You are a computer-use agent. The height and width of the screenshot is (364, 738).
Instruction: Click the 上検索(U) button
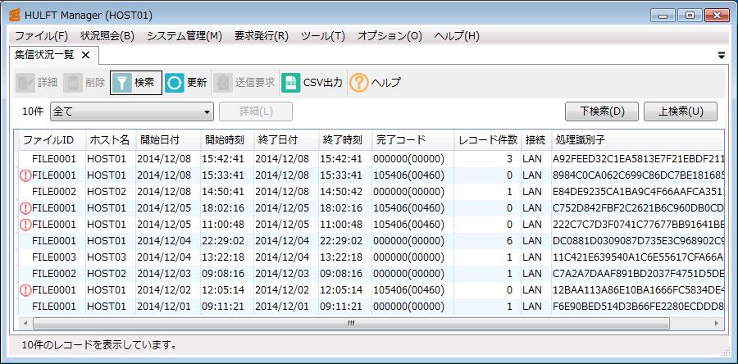(681, 111)
